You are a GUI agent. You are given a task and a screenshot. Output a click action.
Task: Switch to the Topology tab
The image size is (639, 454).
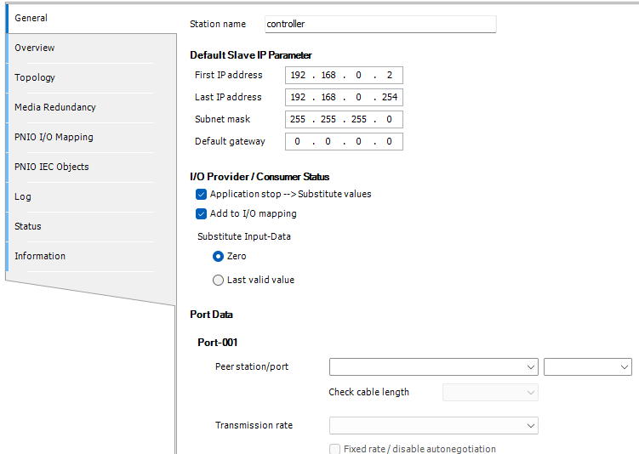pos(35,77)
